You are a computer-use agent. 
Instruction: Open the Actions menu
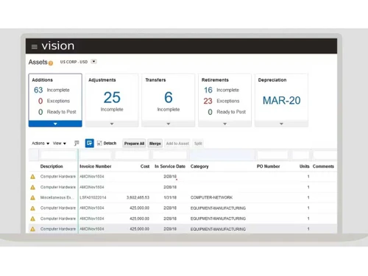point(40,144)
